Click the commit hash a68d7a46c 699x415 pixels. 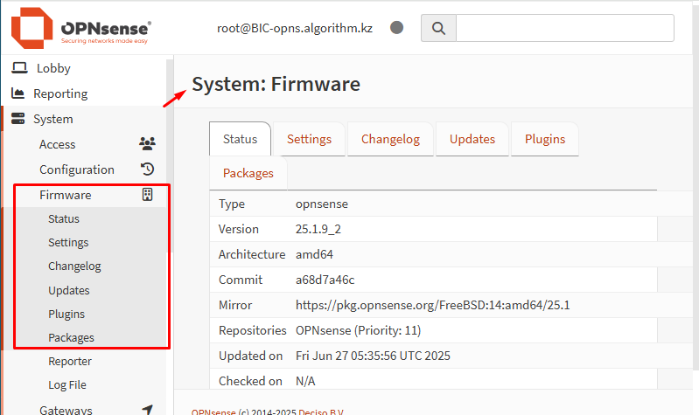[325, 280]
